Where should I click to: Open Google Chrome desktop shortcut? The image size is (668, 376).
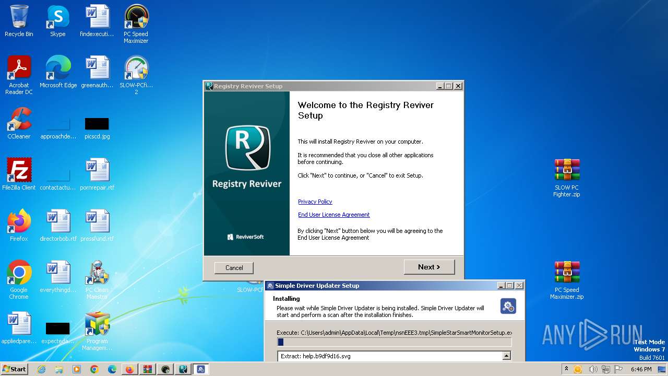[x=19, y=280]
